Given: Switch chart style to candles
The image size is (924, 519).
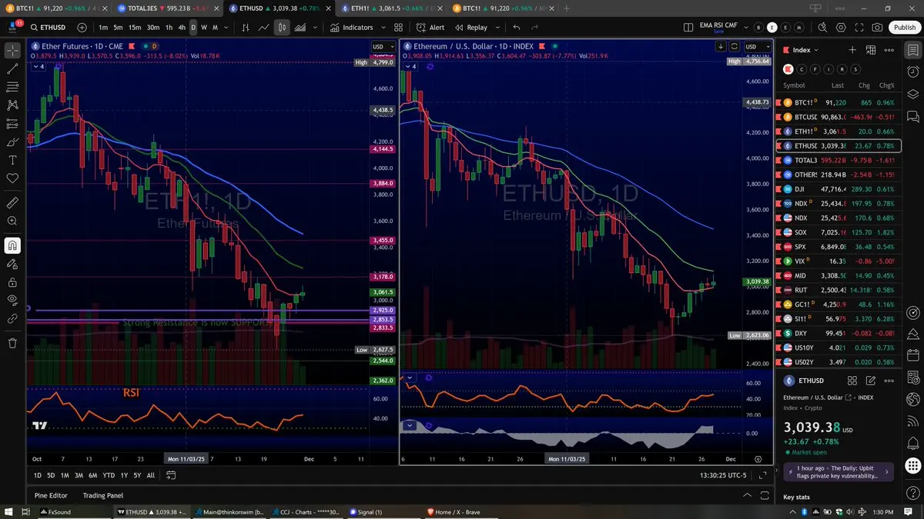Looking at the screenshot, I should (283, 28).
